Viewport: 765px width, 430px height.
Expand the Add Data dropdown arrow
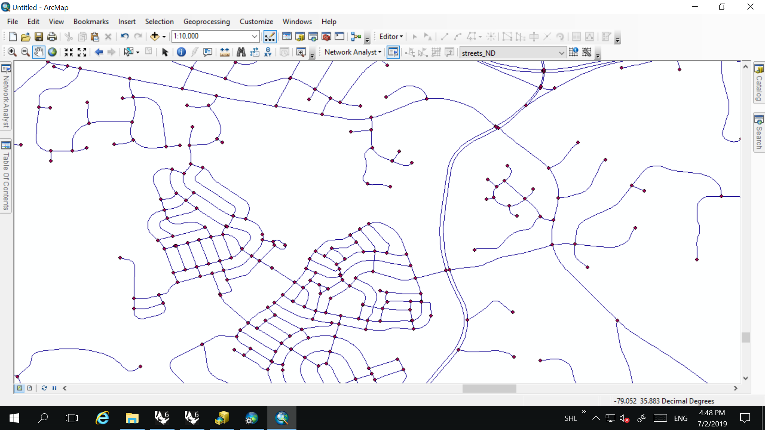point(164,37)
